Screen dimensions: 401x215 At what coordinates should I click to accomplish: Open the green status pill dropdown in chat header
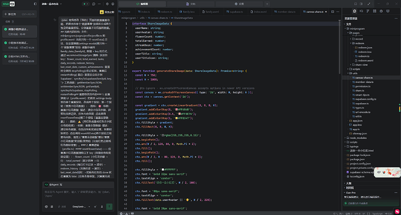[85, 4]
